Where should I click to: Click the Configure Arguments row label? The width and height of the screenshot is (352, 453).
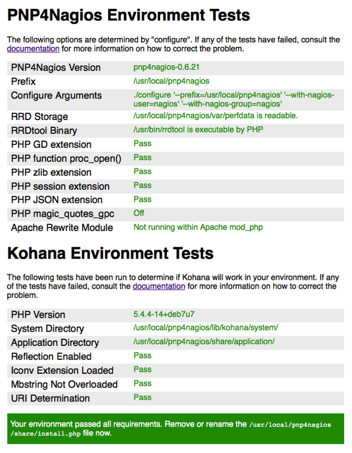pos(56,96)
